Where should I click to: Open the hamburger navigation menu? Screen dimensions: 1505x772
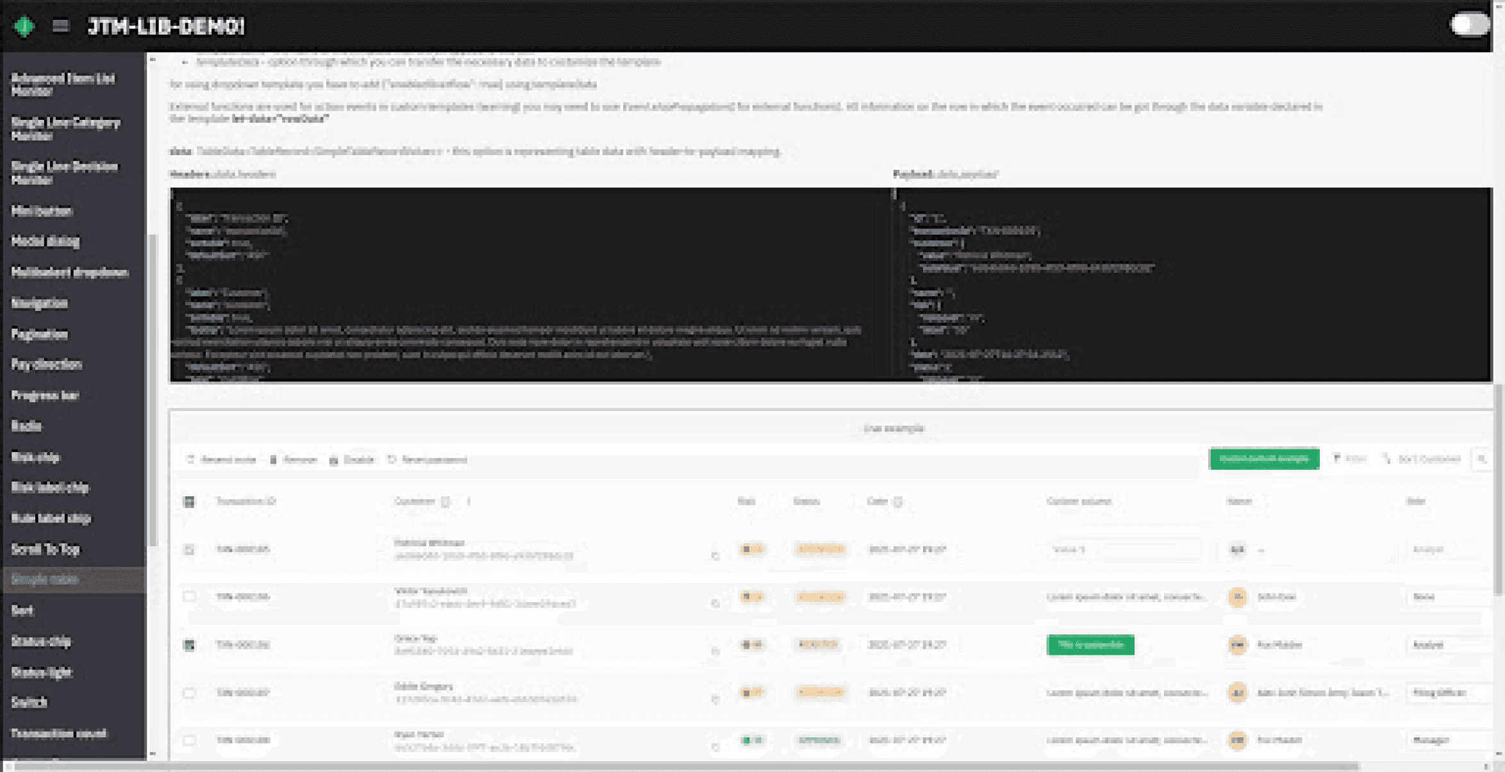pos(60,27)
